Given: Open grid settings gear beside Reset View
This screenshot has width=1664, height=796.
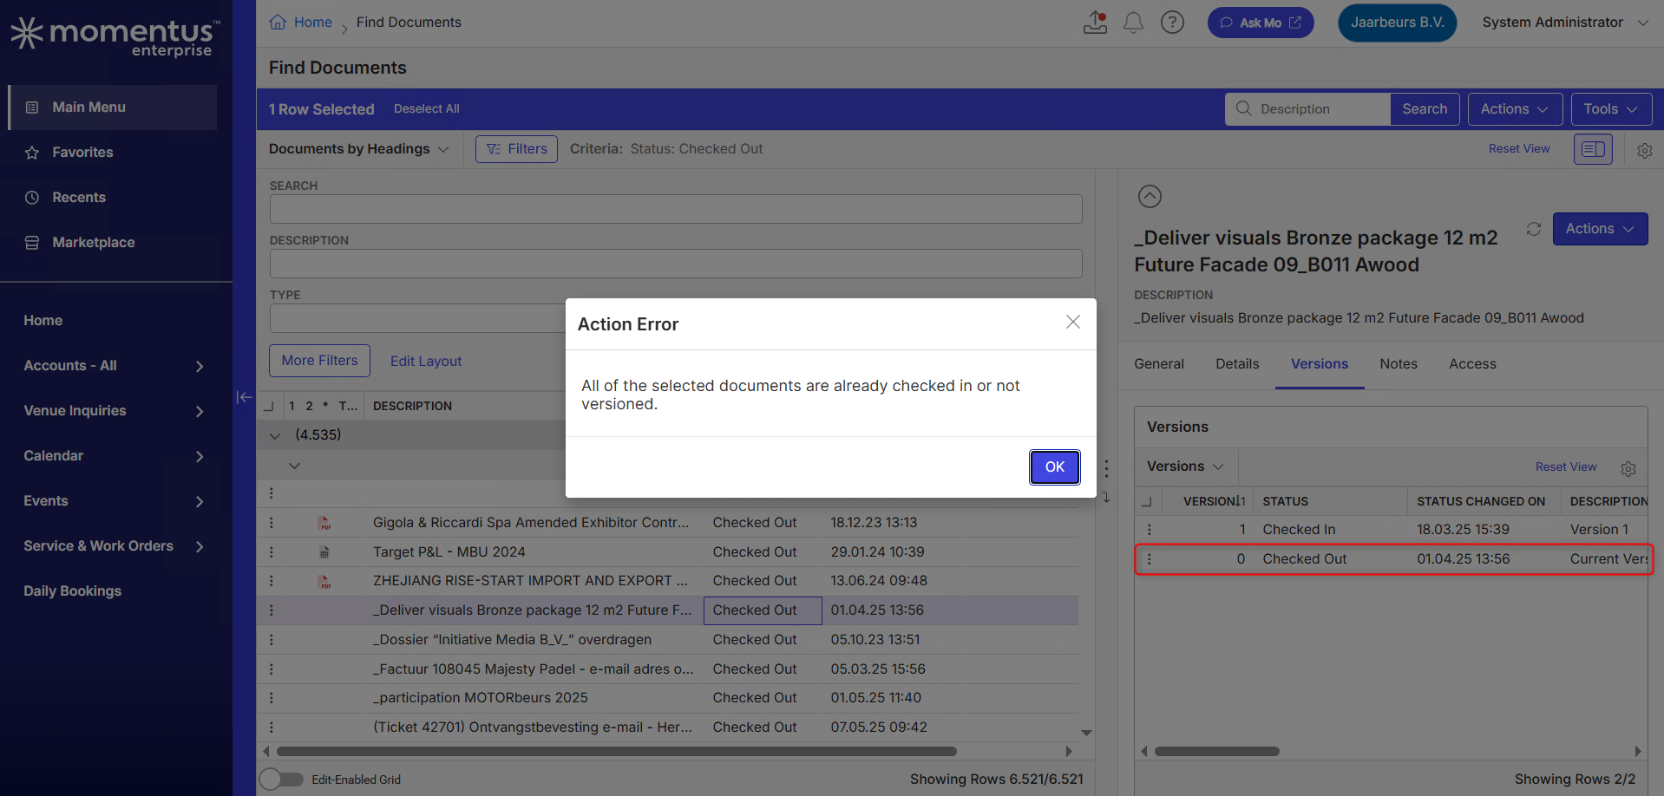Looking at the screenshot, I should 1644,150.
